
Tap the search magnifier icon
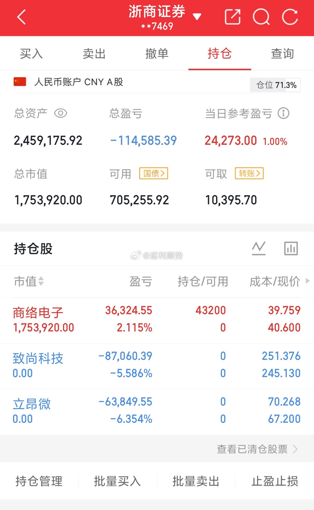click(x=261, y=17)
